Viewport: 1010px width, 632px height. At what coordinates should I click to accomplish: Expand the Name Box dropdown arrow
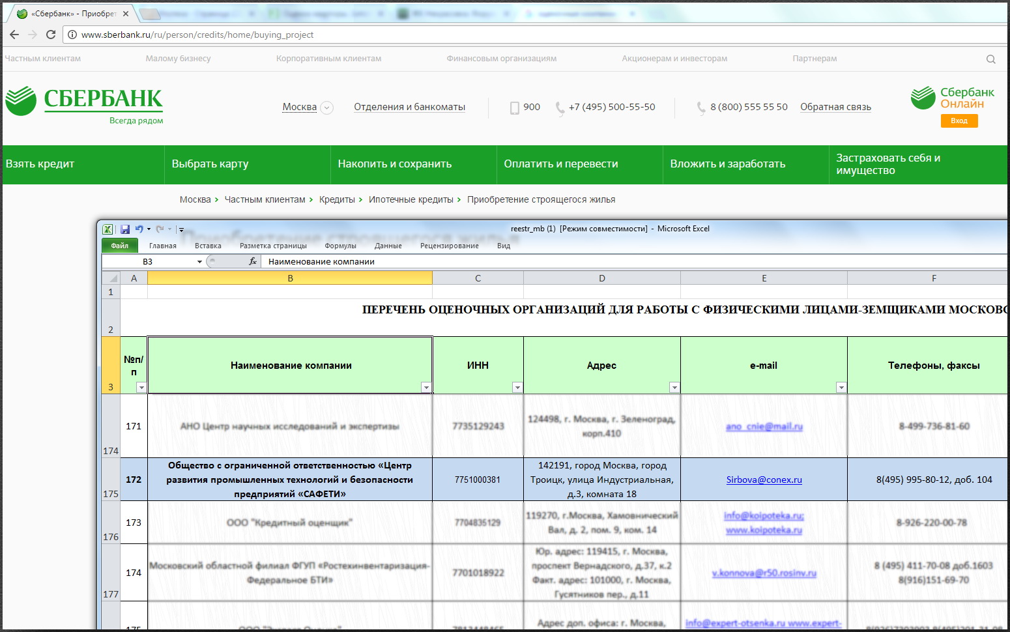pyautogui.click(x=199, y=262)
